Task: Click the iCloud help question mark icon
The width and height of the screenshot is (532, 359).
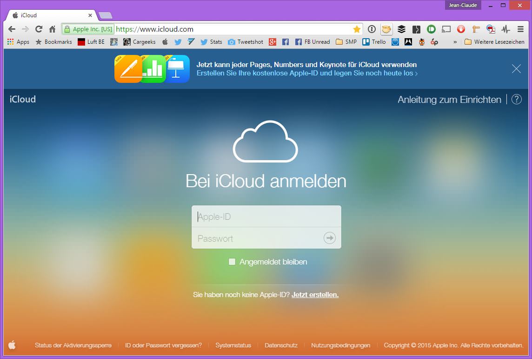Action: [x=516, y=99]
